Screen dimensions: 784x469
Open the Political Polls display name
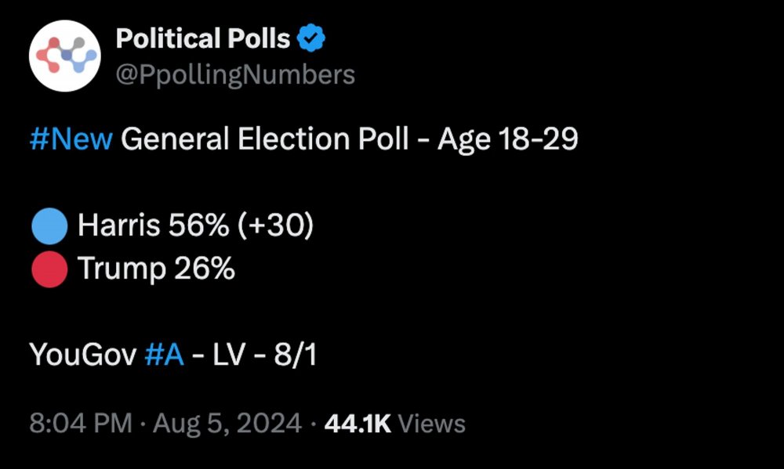(x=203, y=38)
